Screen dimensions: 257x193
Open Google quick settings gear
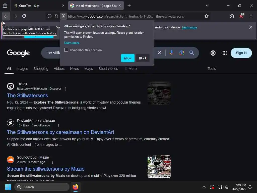point(213,53)
